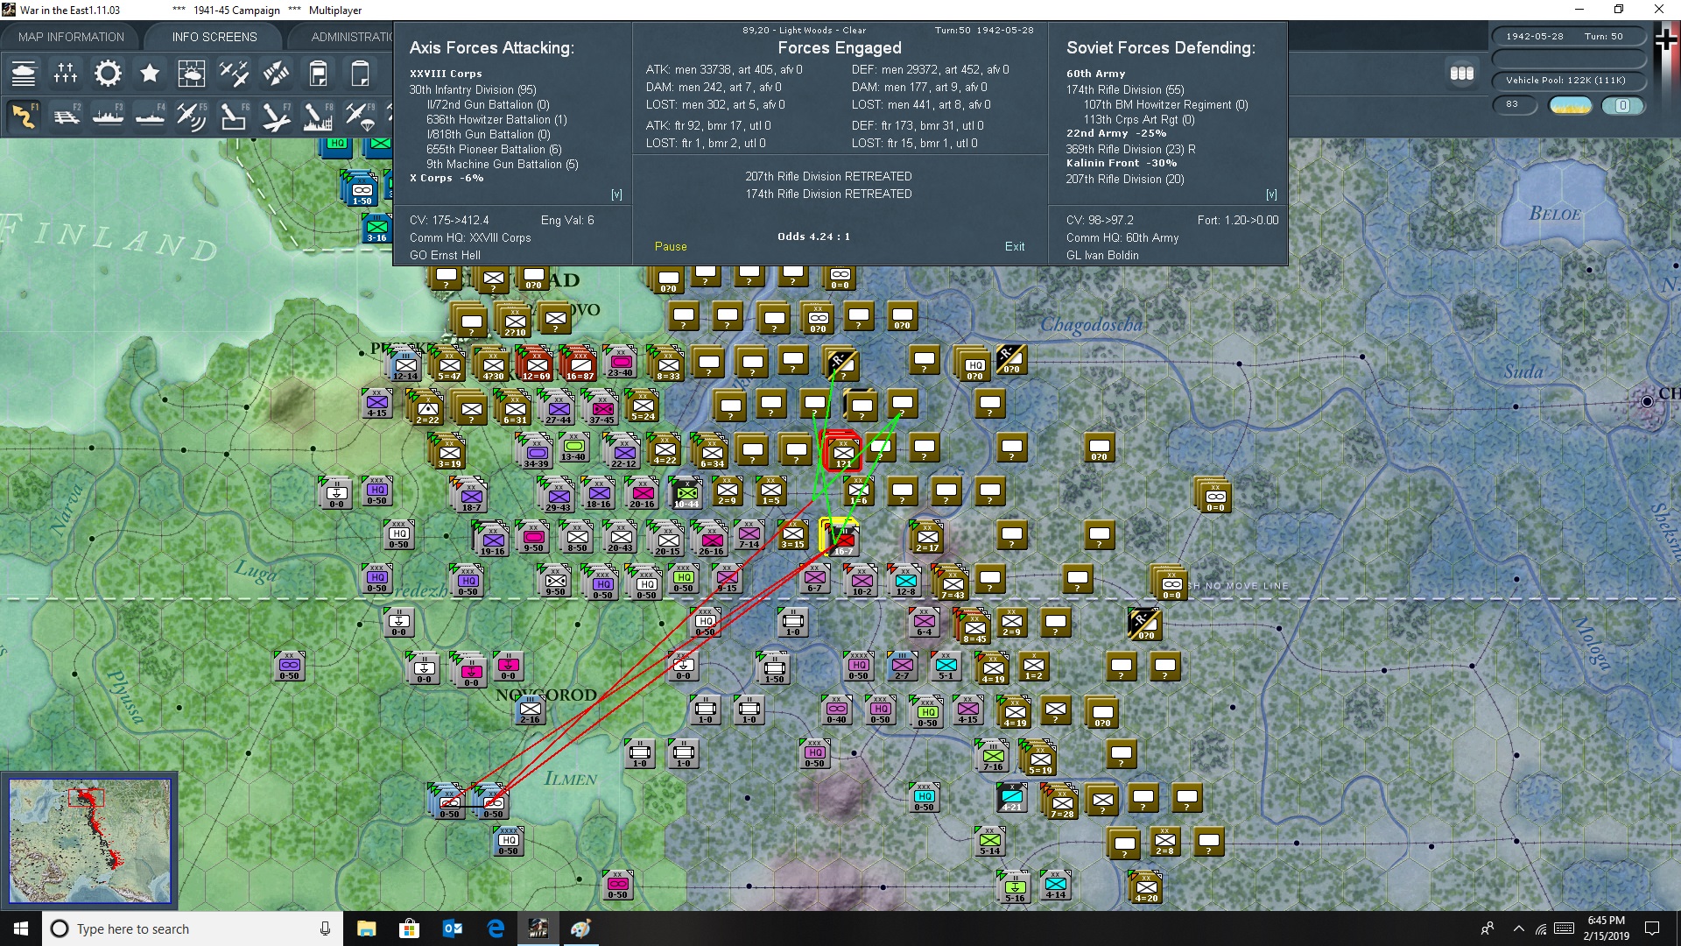Image resolution: width=1681 pixels, height=946 pixels.
Task: Toggle F5 air recon mode
Action: pyautogui.click(x=192, y=116)
